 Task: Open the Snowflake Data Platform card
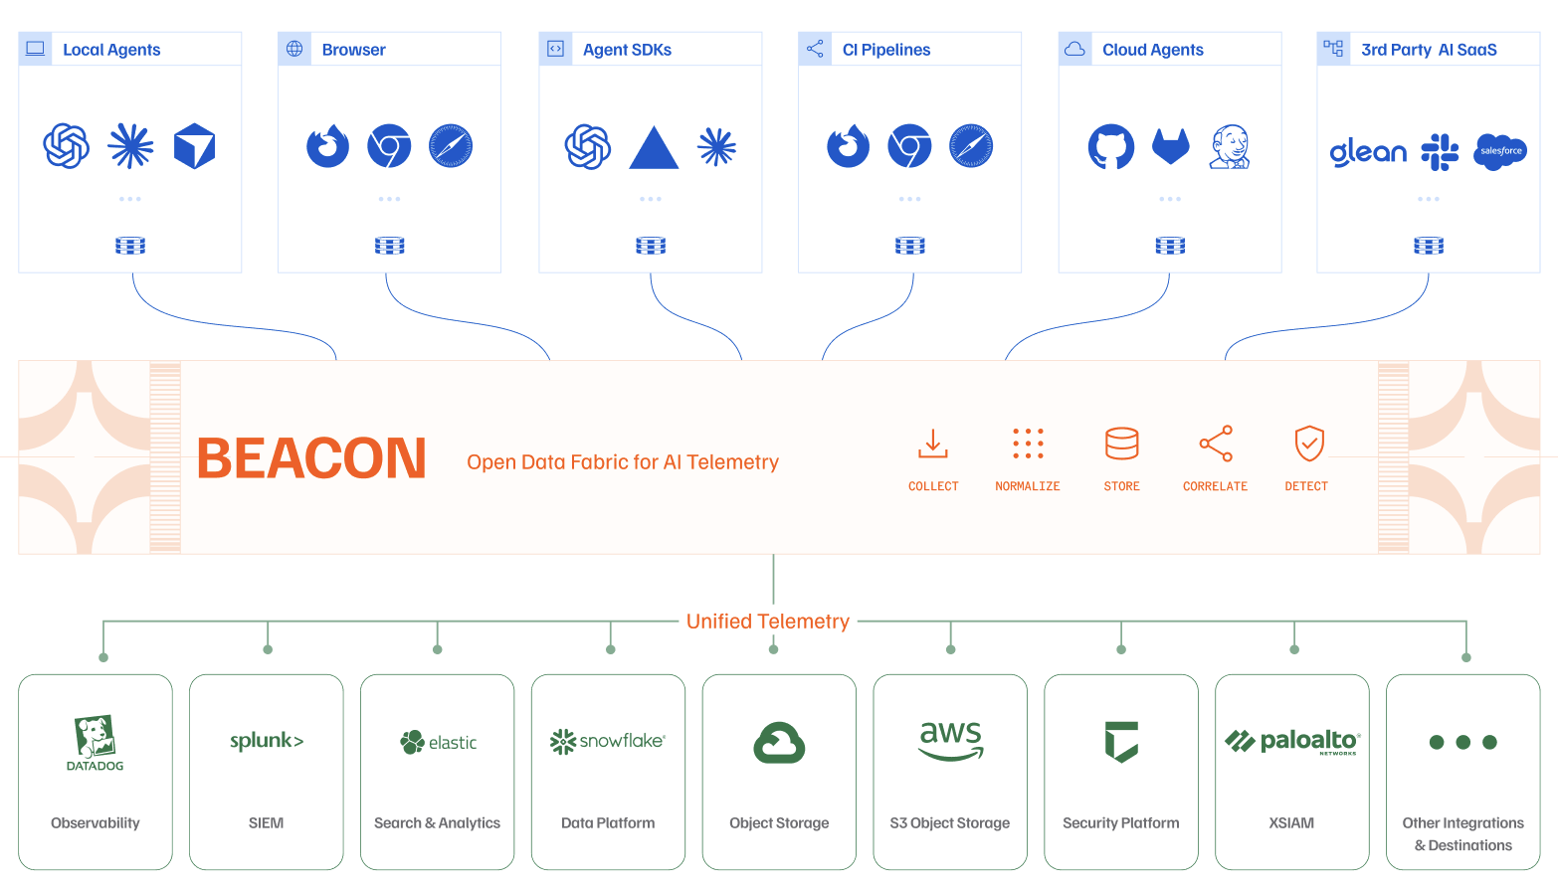click(x=608, y=772)
